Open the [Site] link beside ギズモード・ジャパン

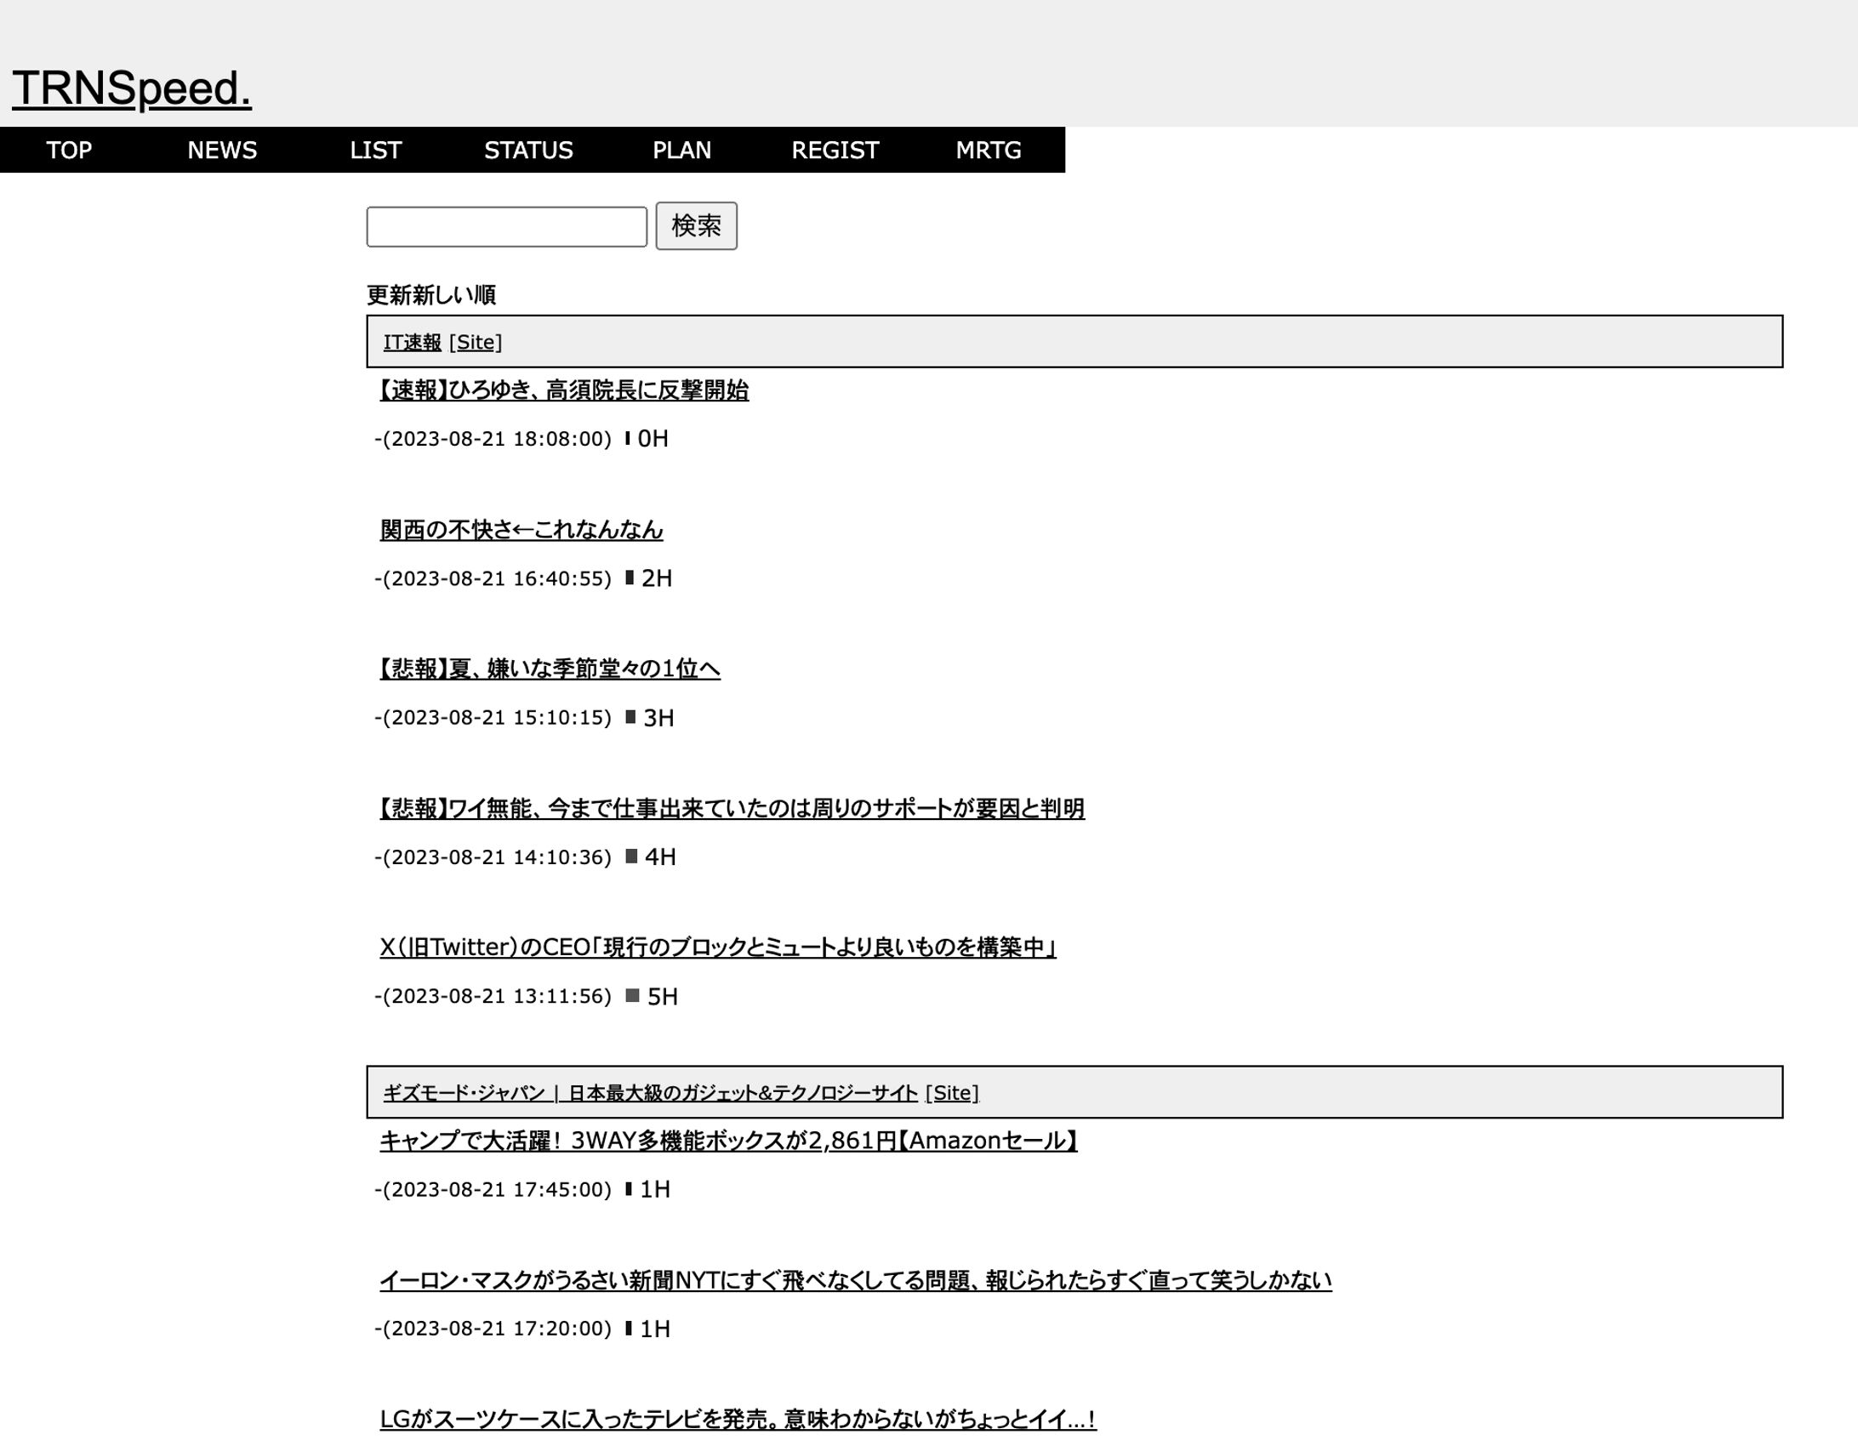[952, 1093]
